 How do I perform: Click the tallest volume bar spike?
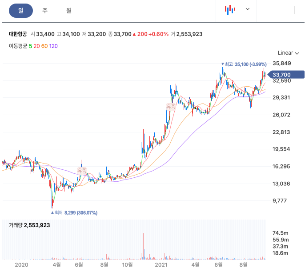coord(143,246)
